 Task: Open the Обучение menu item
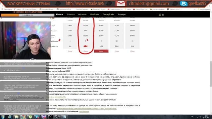point(82,14)
